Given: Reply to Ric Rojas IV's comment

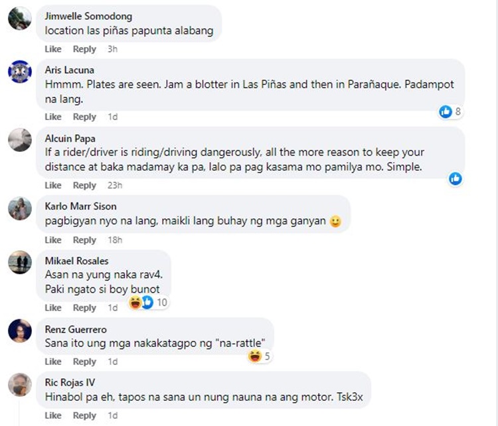Looking at the screenshot, I should [x=84, y=416].
